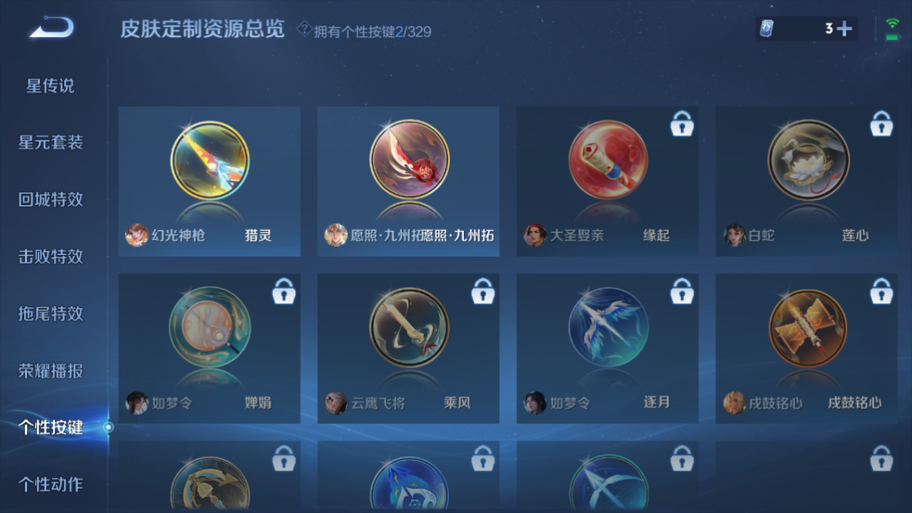Add more cards with the plus icon
912x513 pixels.
point(844,29)
